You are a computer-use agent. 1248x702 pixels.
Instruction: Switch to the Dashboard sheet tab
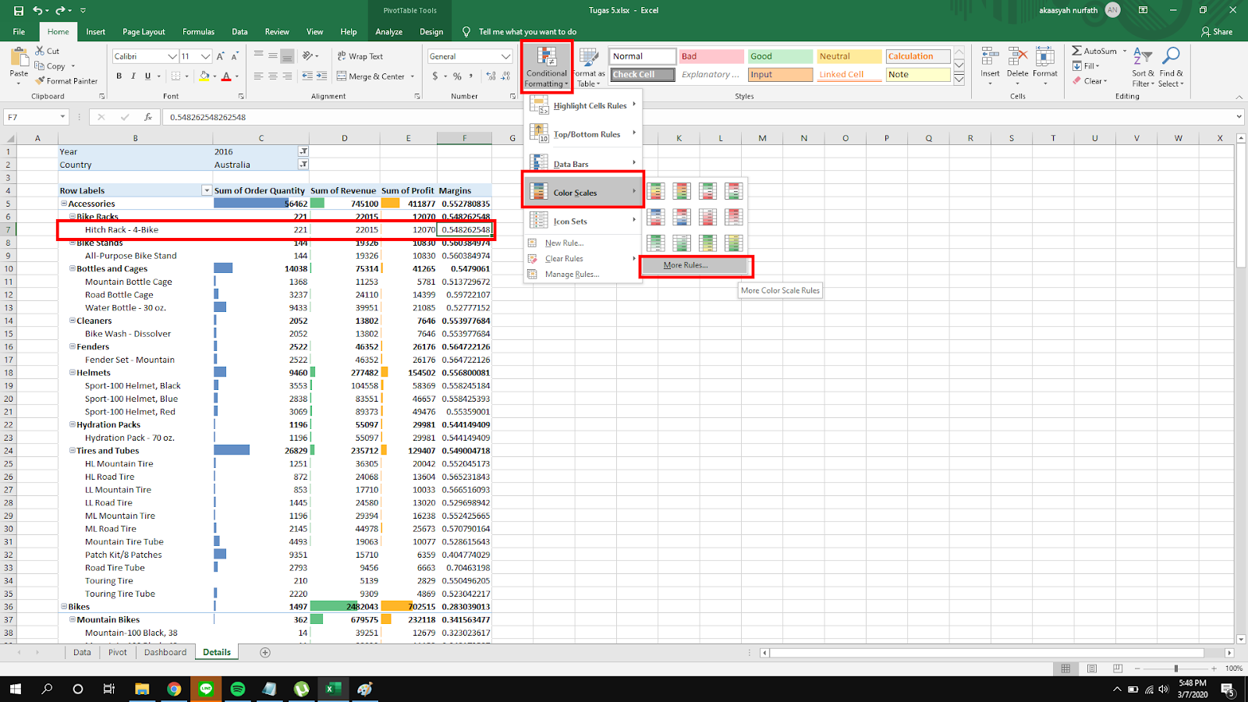click(165, 653)
